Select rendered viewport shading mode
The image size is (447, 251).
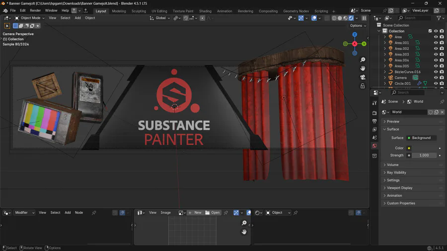coord(351,18)
